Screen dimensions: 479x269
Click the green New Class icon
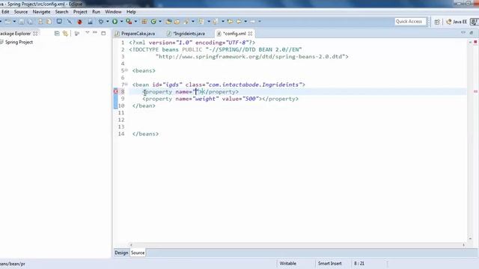153,22
